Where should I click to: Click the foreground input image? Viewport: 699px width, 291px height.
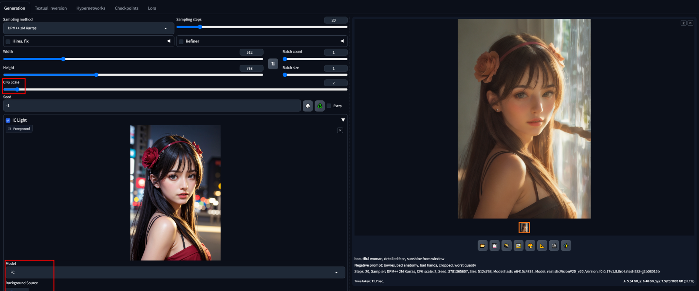tap(175, 193)
